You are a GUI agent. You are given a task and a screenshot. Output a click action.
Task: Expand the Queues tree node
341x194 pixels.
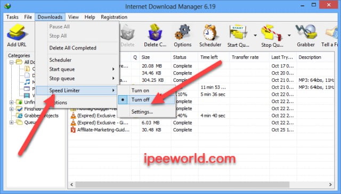point(12,122)
